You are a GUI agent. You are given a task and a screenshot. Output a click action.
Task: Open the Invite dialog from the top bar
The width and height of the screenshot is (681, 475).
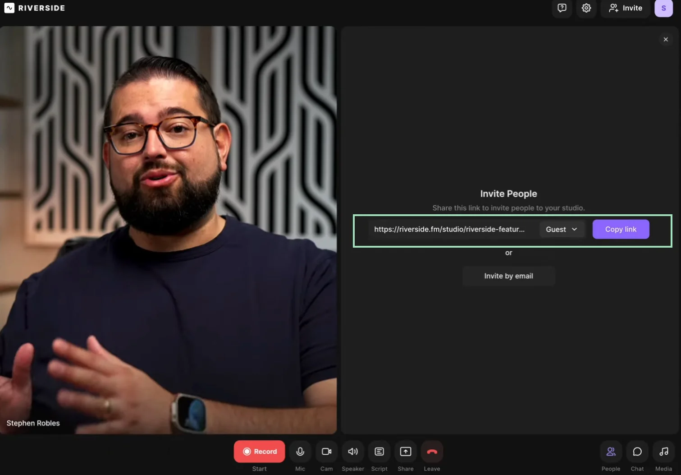(x=625, y=8)
